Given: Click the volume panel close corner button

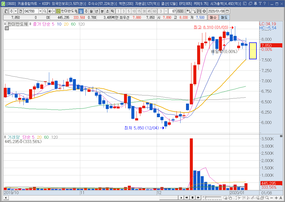Looking at the screenshot, I should point(281,136).
